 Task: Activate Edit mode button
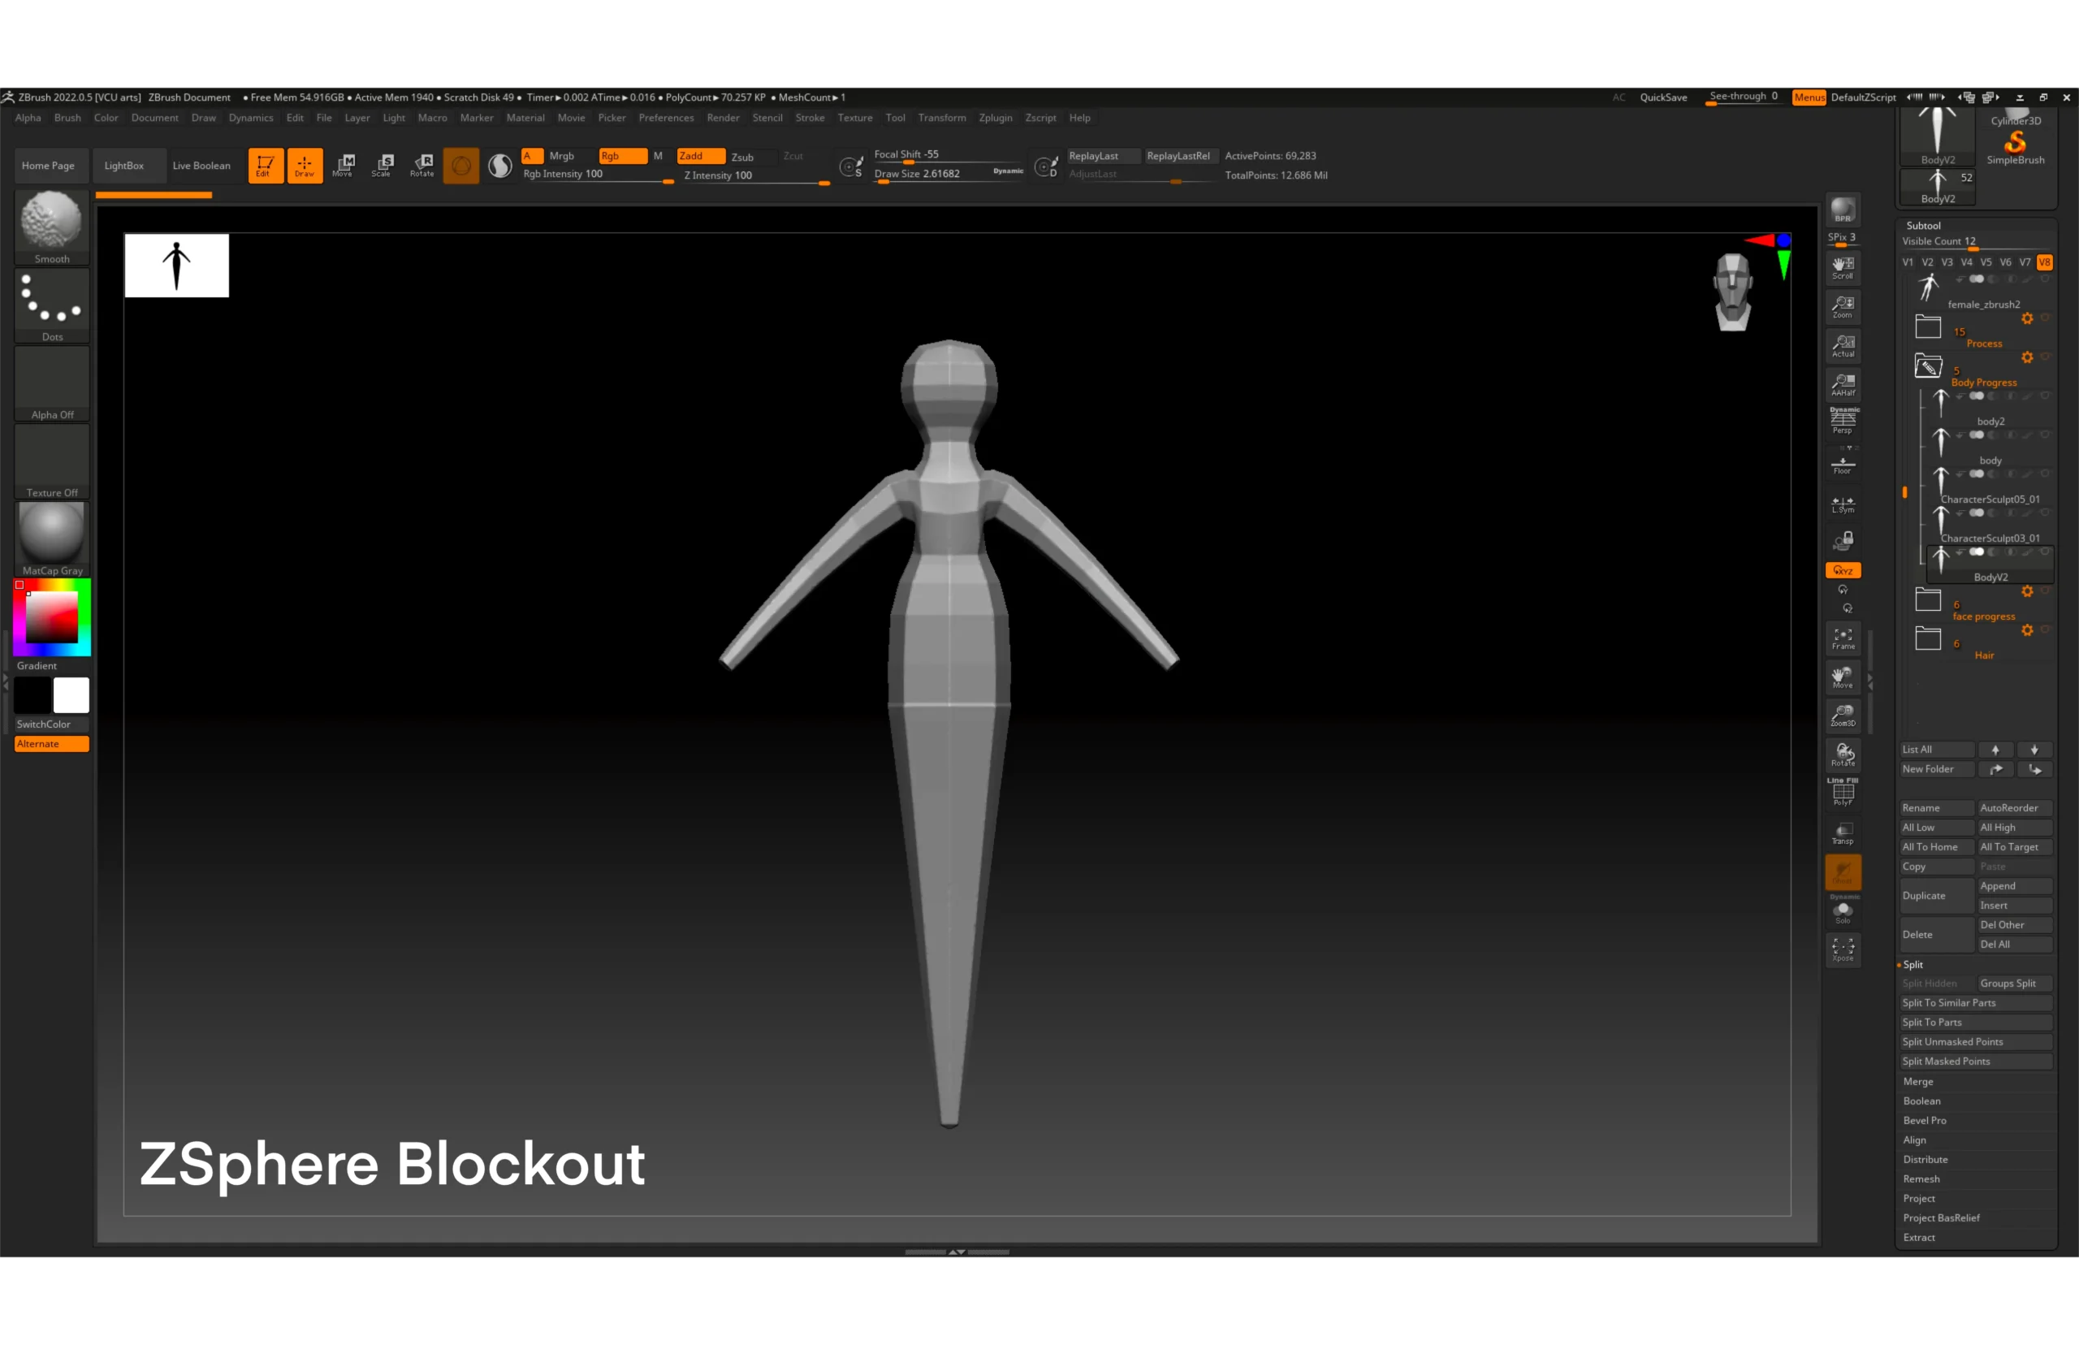click(x=266, y=165)
